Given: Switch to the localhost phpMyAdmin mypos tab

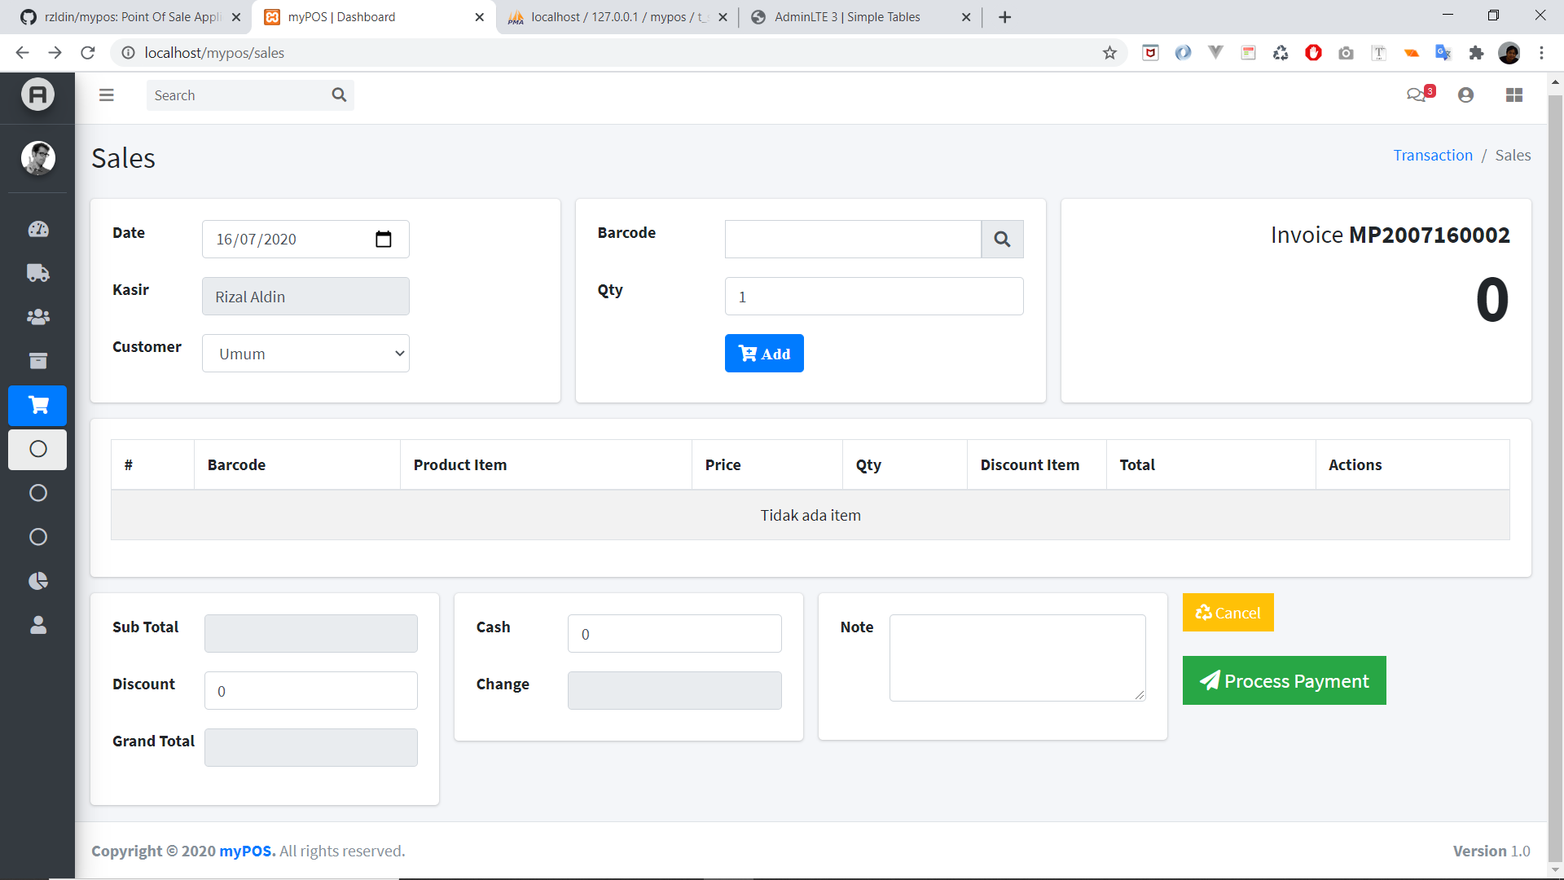Looking at the screenshot, I should click(619, 17).
